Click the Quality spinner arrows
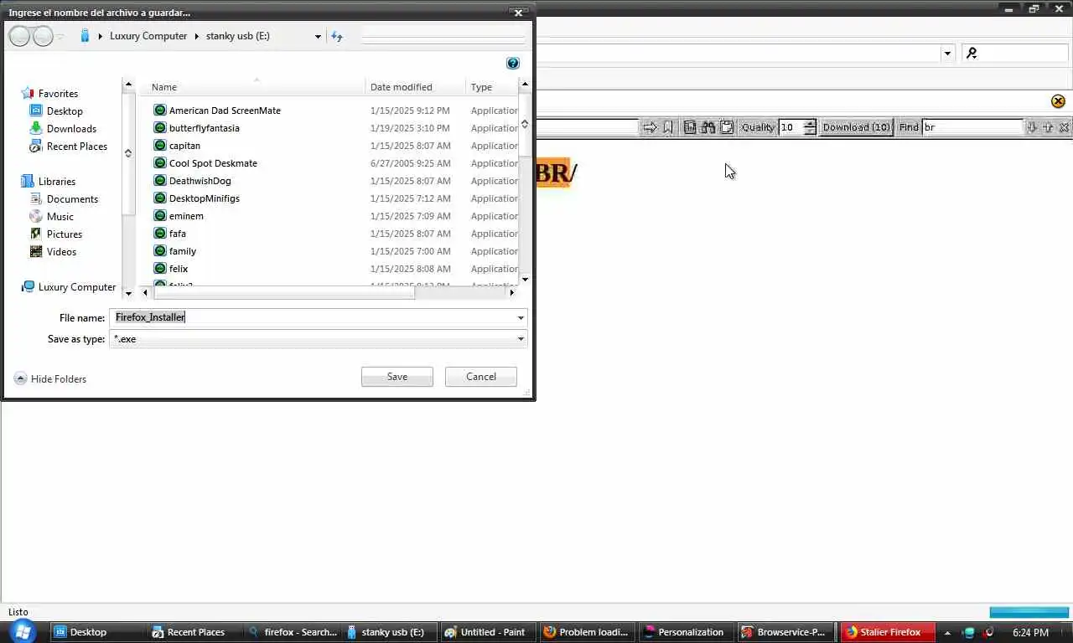The height and width of the screenshot is (643, 1073). (809, 127)
